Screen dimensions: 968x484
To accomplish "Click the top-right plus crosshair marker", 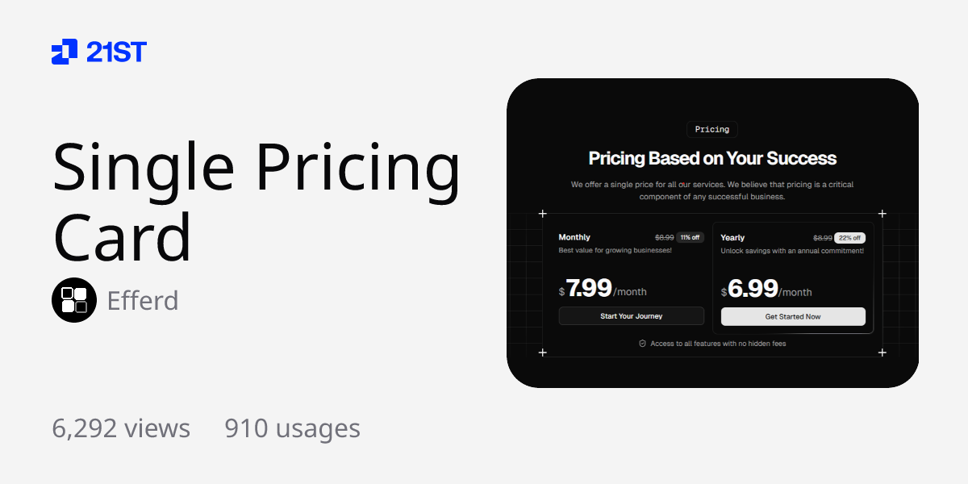I will coord(882,214).
